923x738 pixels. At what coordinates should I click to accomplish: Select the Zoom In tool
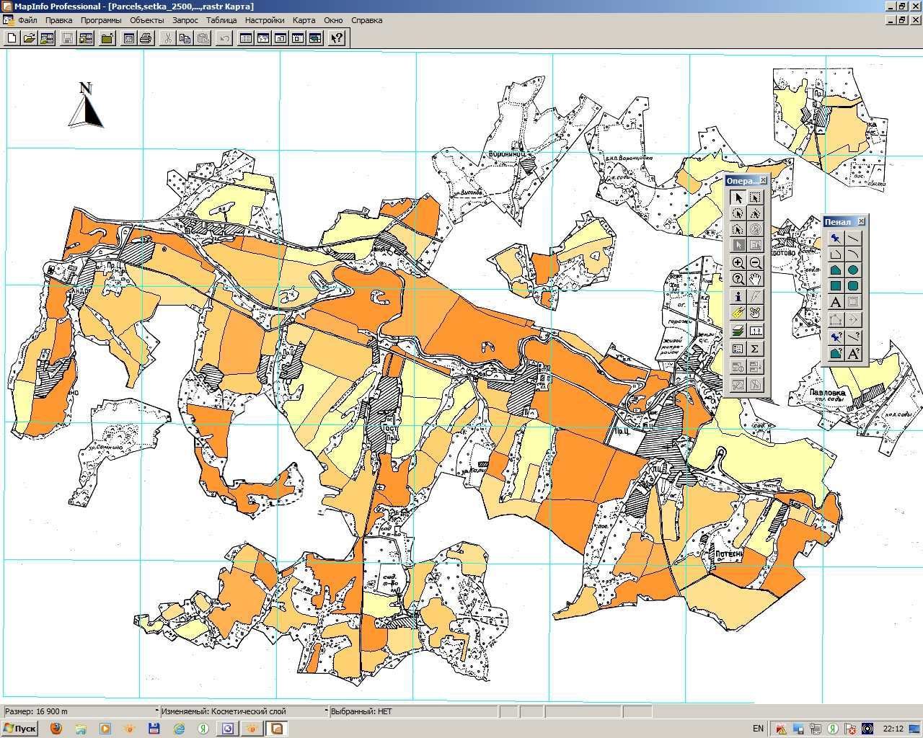[x=738, y=263]
